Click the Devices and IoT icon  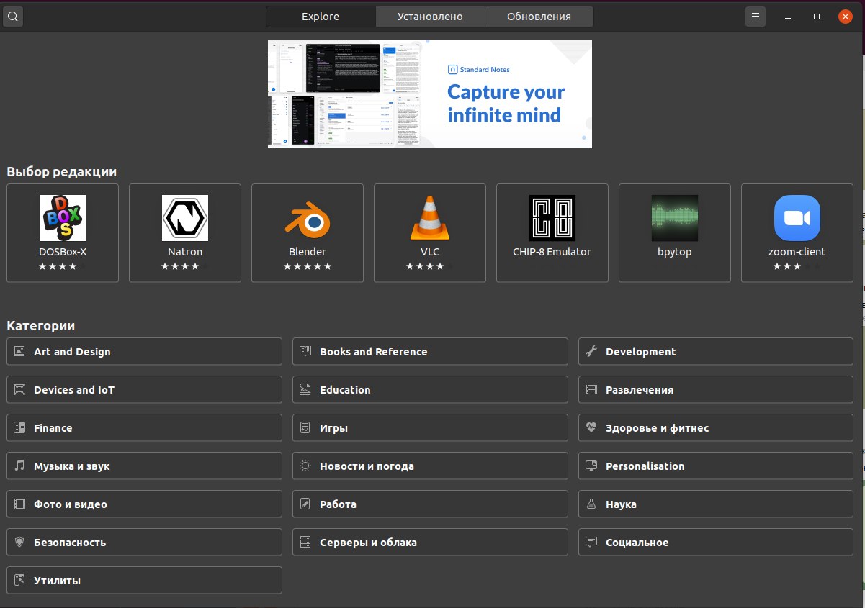(19, 390)
